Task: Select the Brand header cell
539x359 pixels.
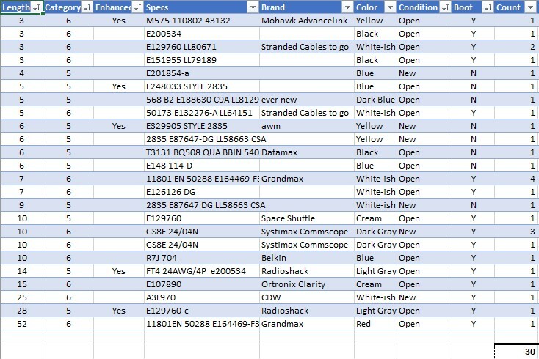Action: point(307,7)
